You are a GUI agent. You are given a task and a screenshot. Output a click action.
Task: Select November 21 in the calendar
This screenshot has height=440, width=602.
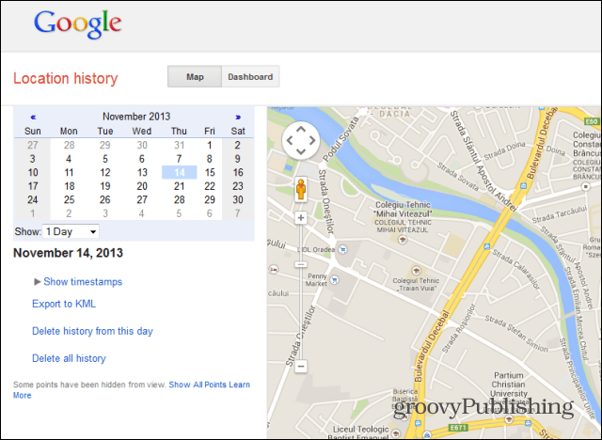point(180,186)
